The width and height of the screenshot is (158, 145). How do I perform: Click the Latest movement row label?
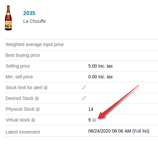[23, 132]
